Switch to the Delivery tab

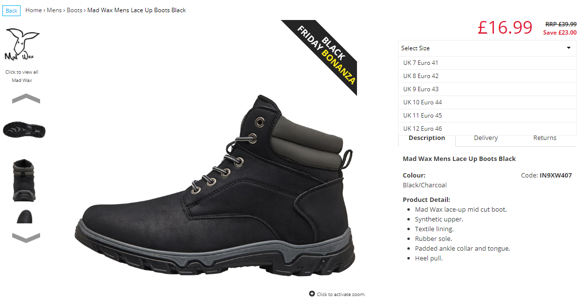pyautogui.click(x=486, y=138)
